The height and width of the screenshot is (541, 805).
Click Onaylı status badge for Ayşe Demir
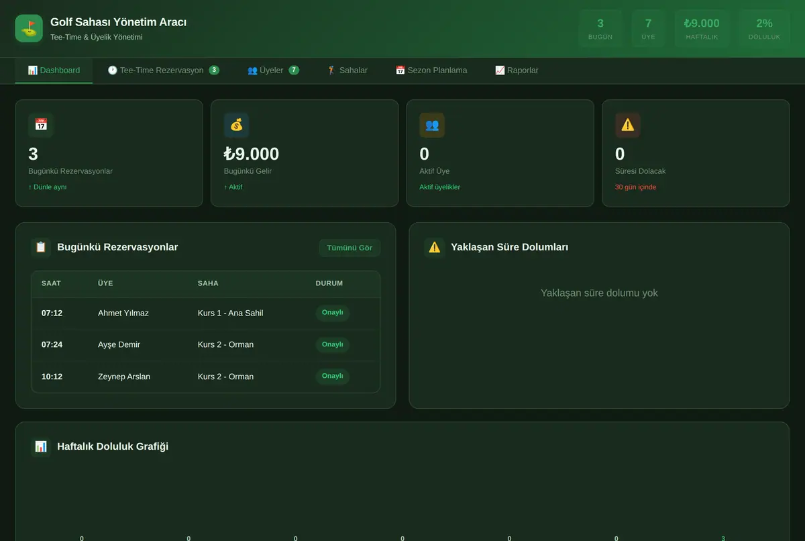(333, 344)
